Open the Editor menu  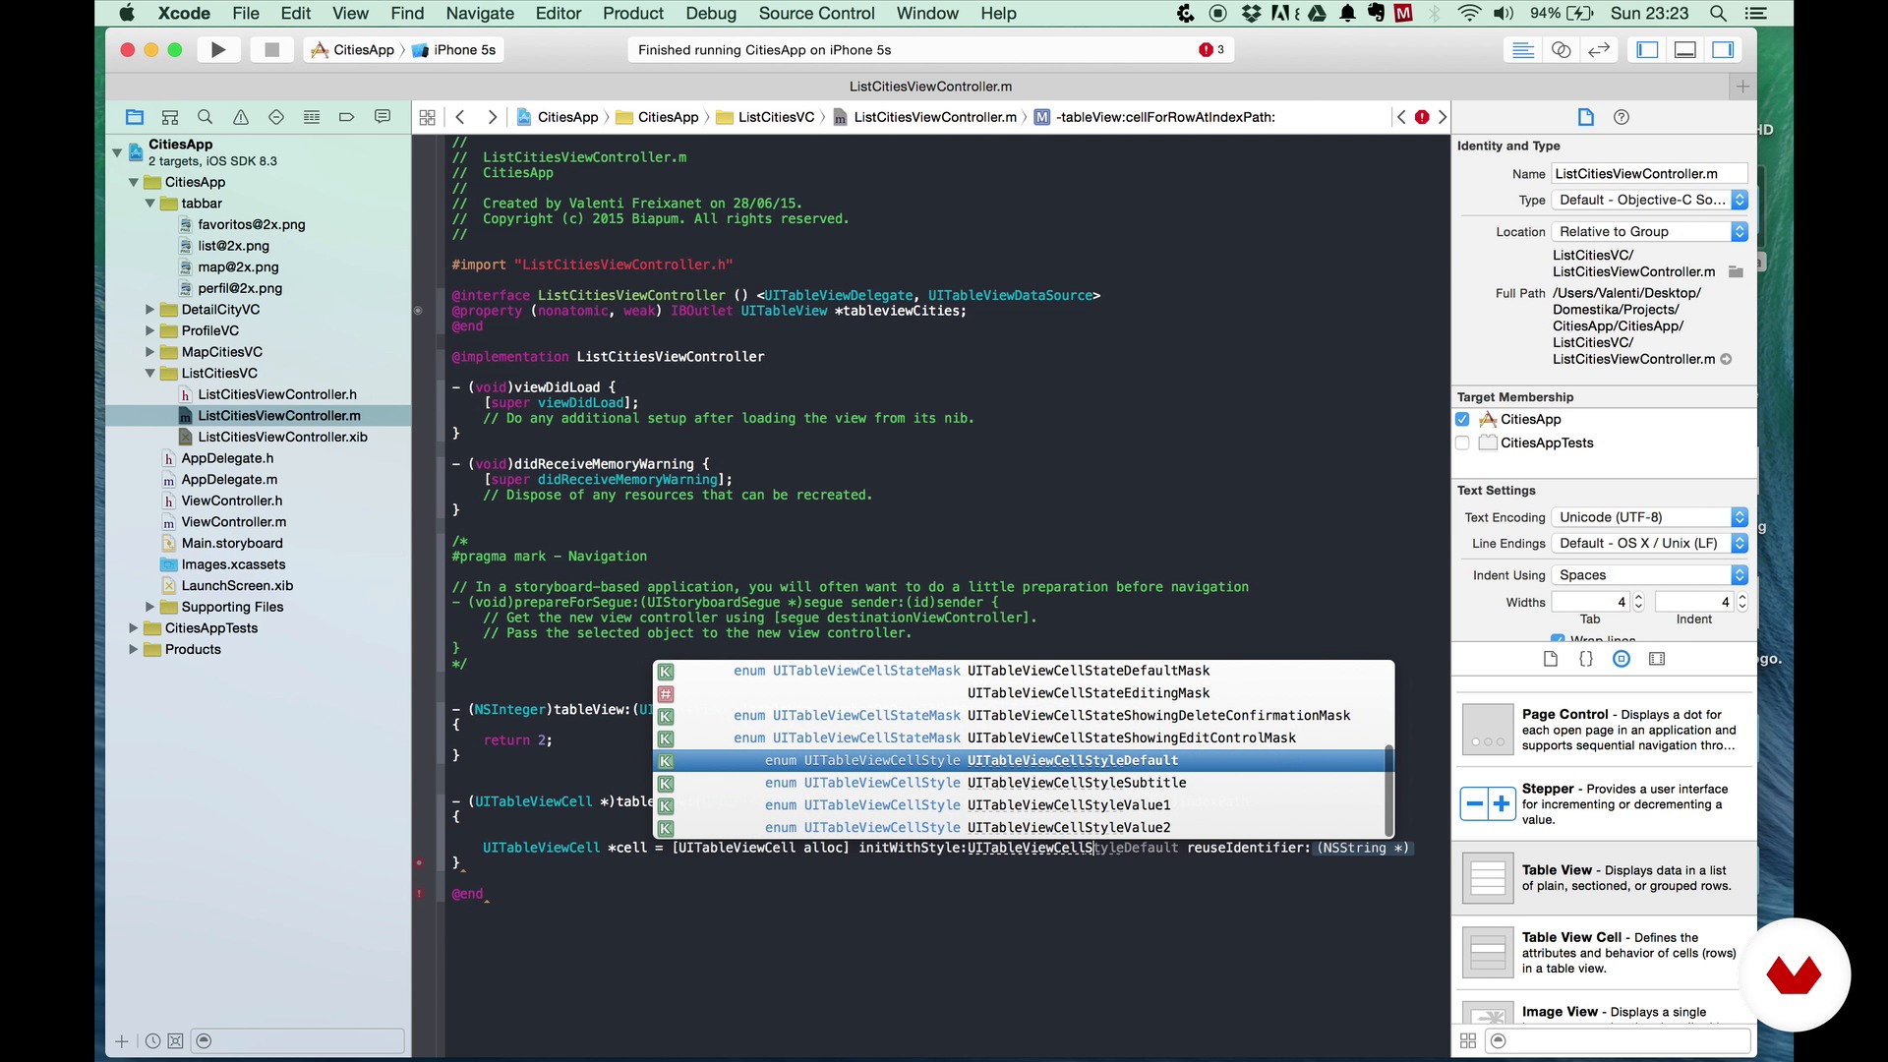(x=559, y=13)
